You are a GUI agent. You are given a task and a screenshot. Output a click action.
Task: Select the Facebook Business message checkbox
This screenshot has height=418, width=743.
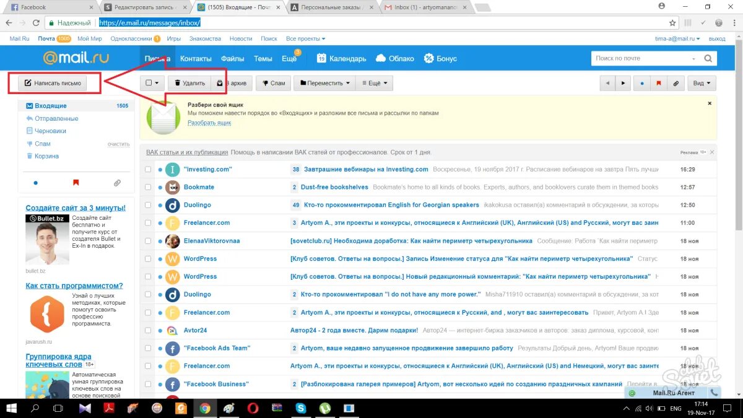click(x=148, y=385)
